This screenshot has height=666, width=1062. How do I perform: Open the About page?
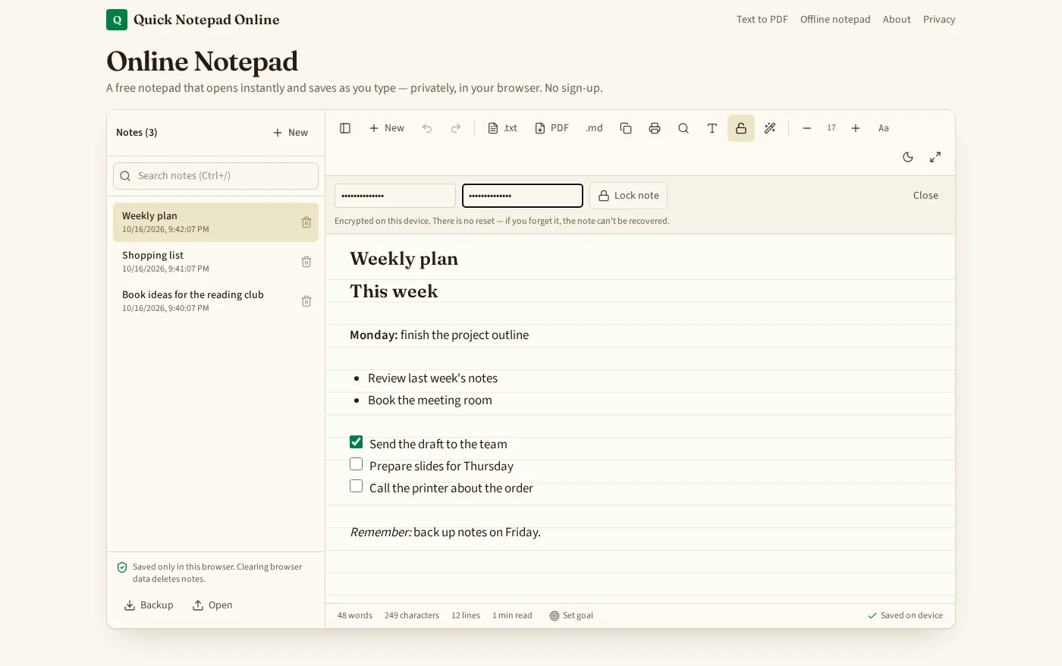coord(897,20)
